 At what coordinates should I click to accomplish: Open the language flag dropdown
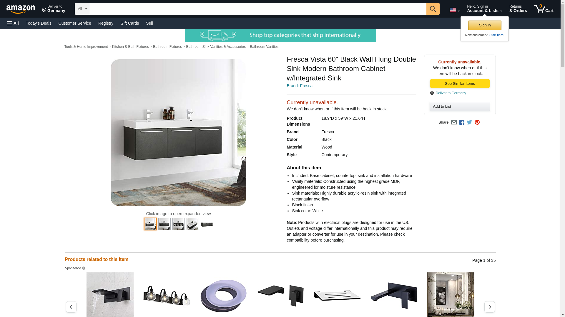pyautogui.click(x=455, y=10)
